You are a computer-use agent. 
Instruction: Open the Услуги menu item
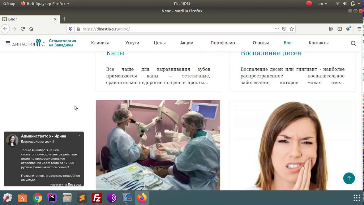click(132, 43)
